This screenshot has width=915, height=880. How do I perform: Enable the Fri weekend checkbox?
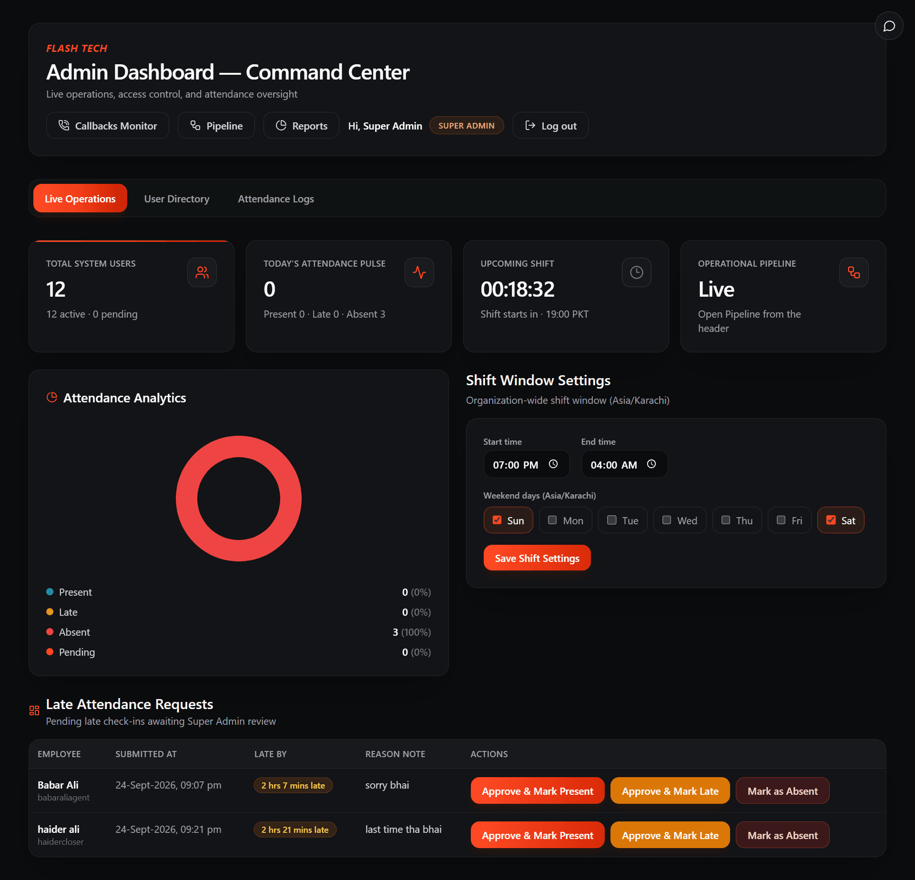click(x=781, y=520)
